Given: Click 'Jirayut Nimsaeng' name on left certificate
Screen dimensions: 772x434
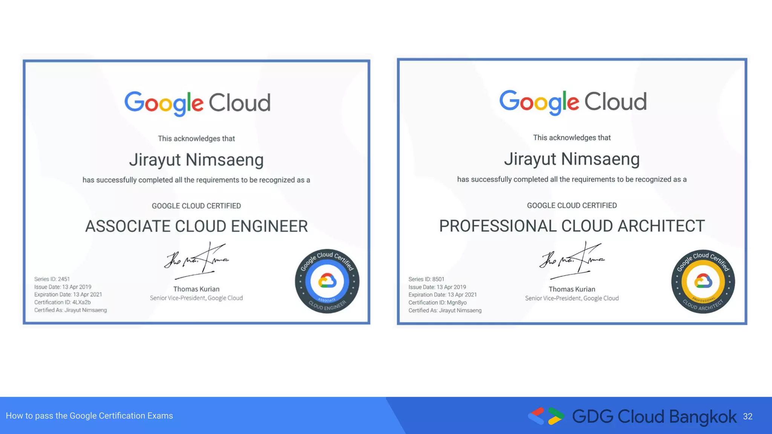Looking at the screenshot, I should 196,160.
